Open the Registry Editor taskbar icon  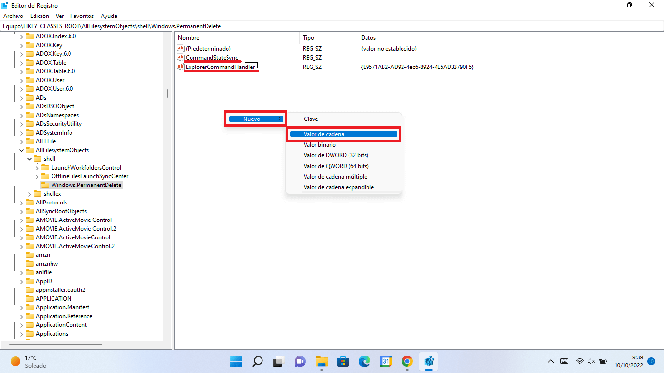click(x=428, y=361)
